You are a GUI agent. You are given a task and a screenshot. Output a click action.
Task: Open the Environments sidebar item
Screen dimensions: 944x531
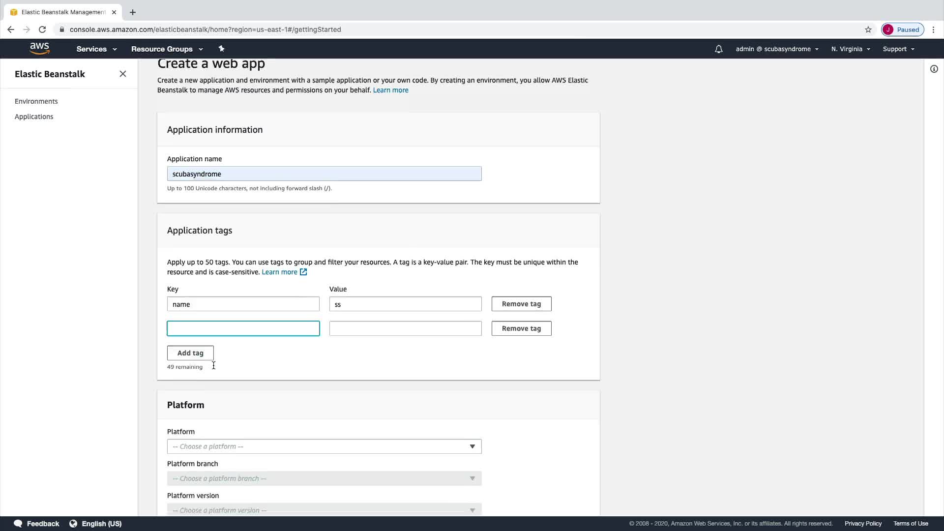[x=36, y=101]
